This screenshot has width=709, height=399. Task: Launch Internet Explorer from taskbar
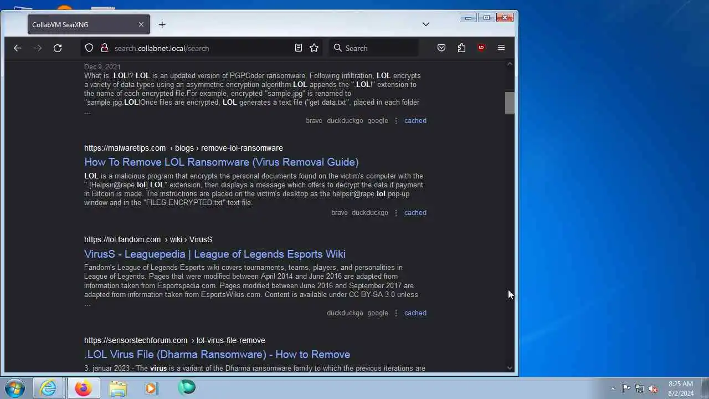tap(48, 388)
